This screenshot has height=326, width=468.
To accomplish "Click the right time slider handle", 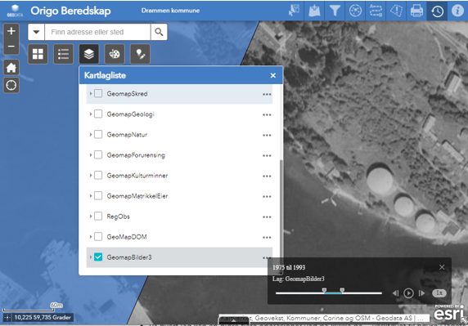I will tap(342, 290).
